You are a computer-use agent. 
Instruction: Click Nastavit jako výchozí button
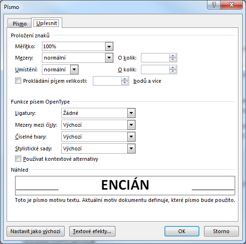35,231
